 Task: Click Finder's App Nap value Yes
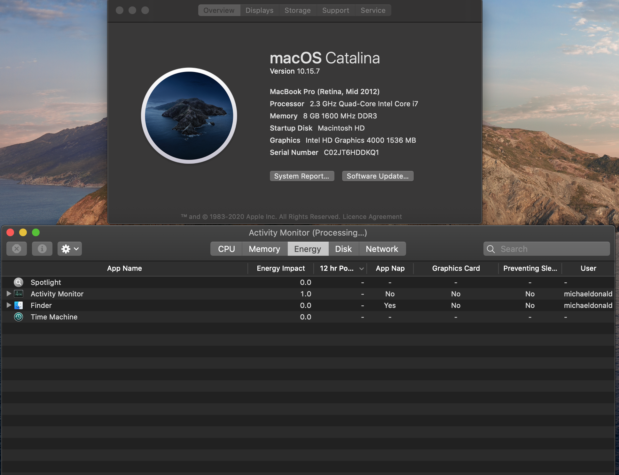390,305
